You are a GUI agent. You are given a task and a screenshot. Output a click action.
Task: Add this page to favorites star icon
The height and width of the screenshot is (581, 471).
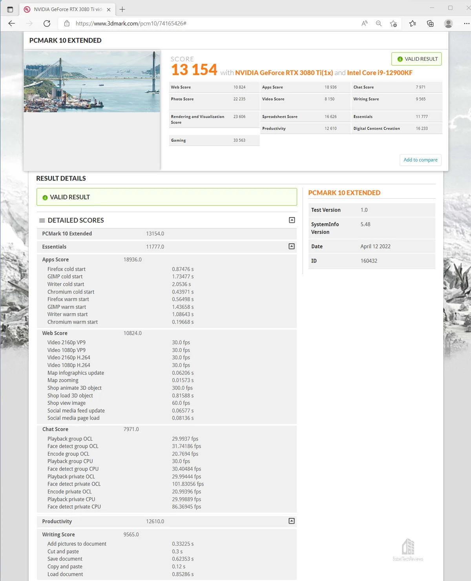tap(393, 24)
